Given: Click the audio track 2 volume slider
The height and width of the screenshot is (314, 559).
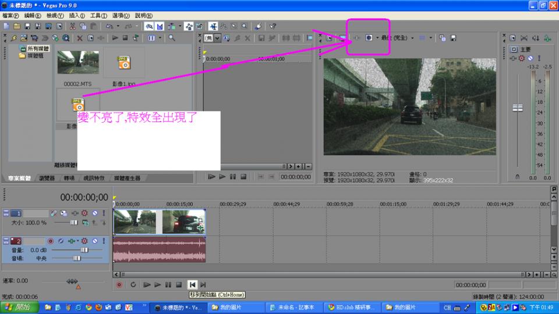Looking at the screenshot, I should coord(84,249).
